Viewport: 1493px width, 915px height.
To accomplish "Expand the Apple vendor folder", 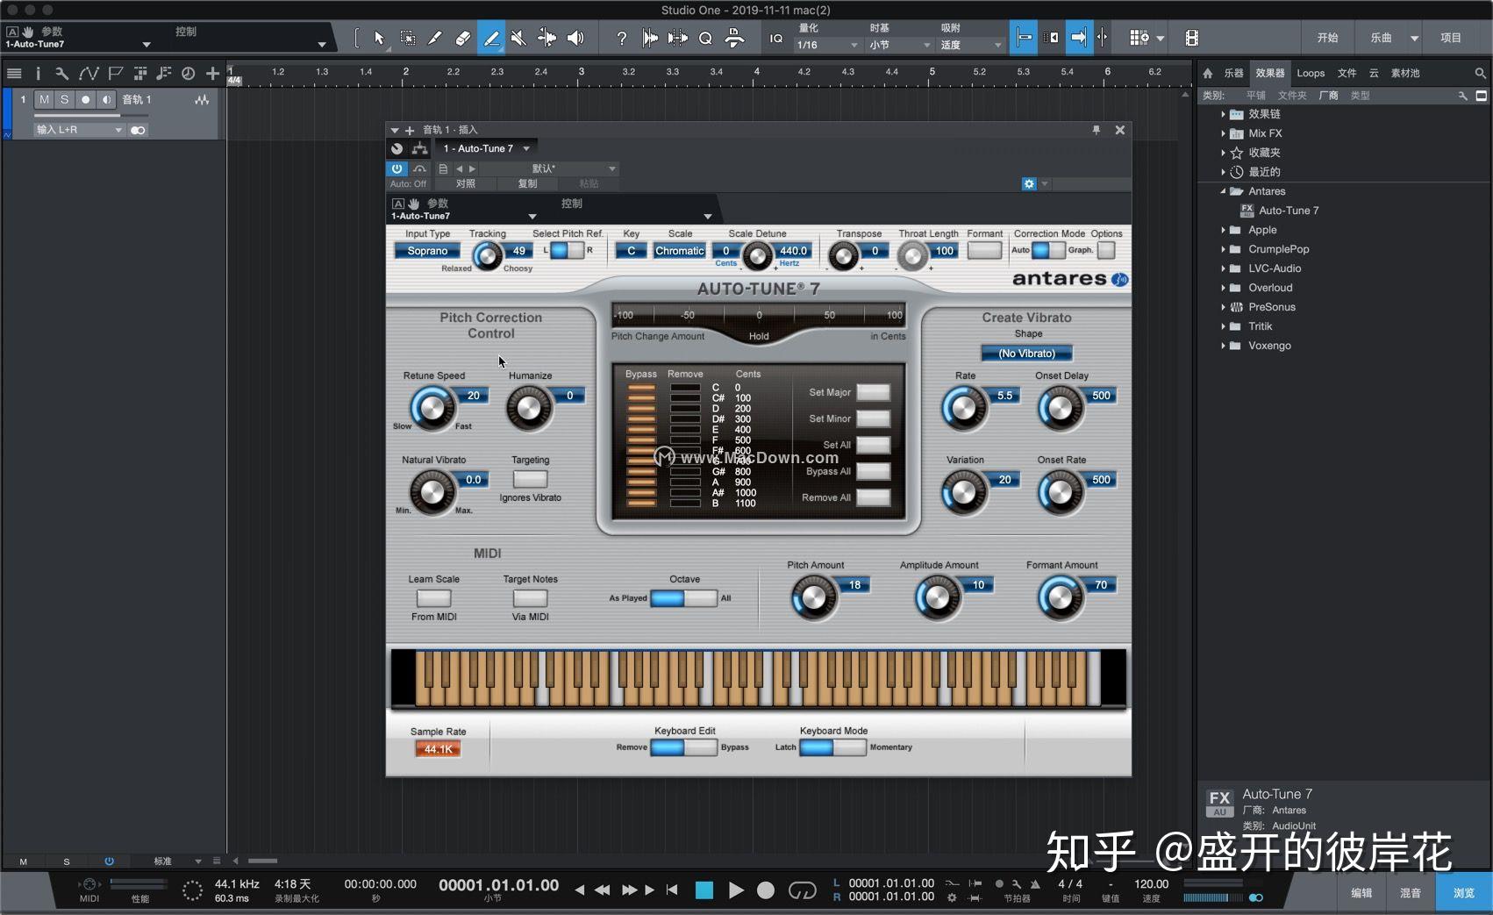I will pos(1223,230).
